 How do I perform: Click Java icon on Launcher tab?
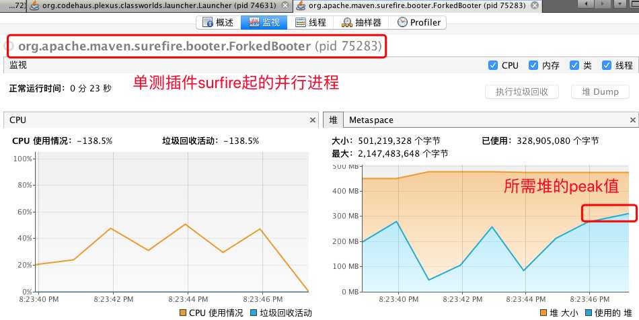pos(34,5)
